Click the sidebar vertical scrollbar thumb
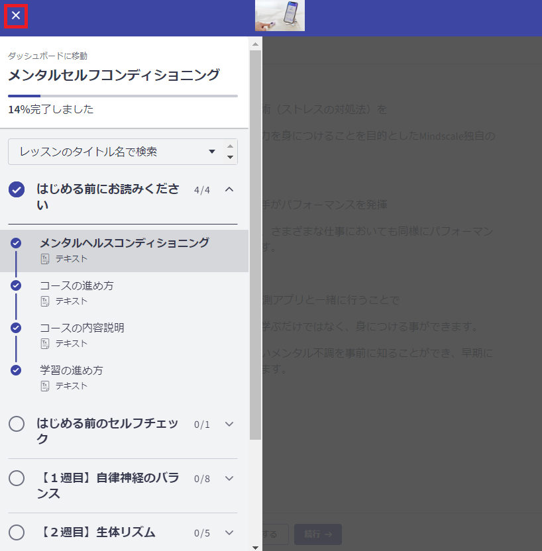Image resolution: width=542 pixels, height=551 pixels. pyautogui.click(x=256, y=245)
